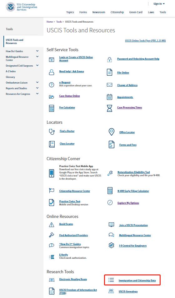
Task: Open the Citizenship menu
Action: pos(117,12)
